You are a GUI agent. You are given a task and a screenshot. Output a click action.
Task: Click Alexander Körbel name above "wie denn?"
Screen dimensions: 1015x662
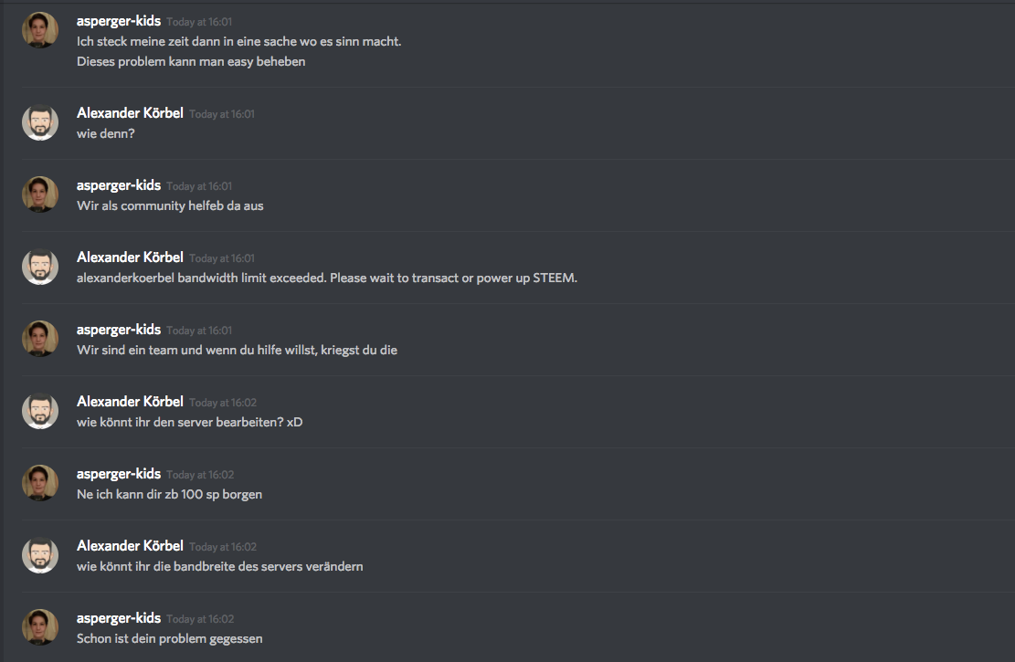tap(130, 113)
